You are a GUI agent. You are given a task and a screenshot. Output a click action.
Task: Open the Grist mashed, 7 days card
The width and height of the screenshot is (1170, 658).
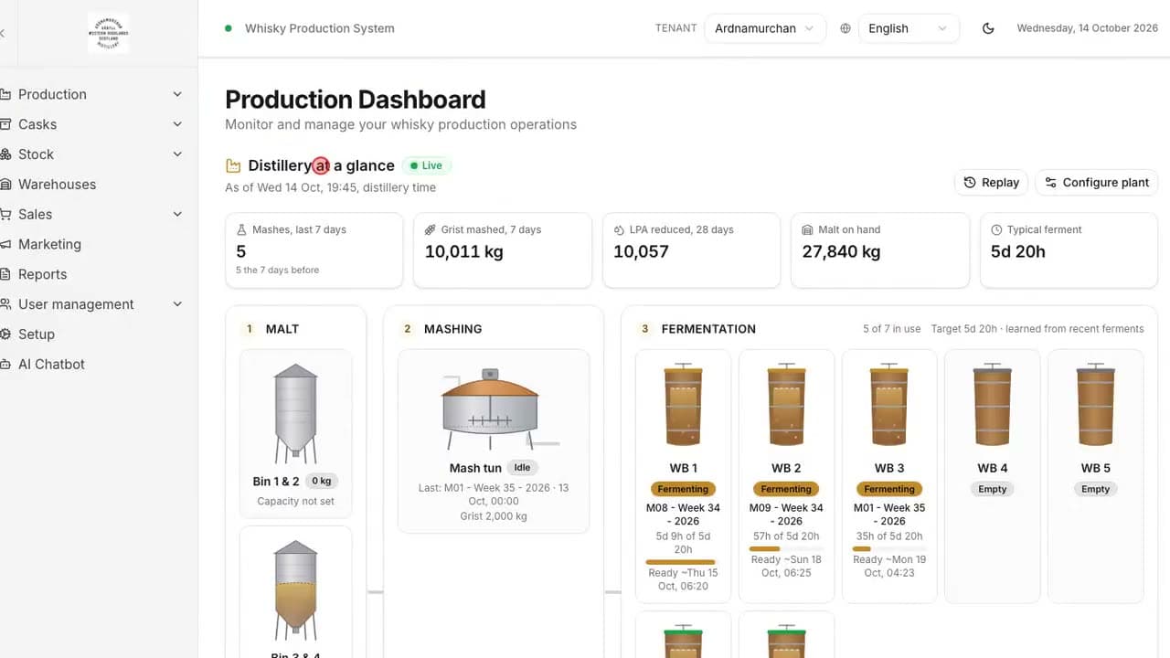tap(503, 250)
